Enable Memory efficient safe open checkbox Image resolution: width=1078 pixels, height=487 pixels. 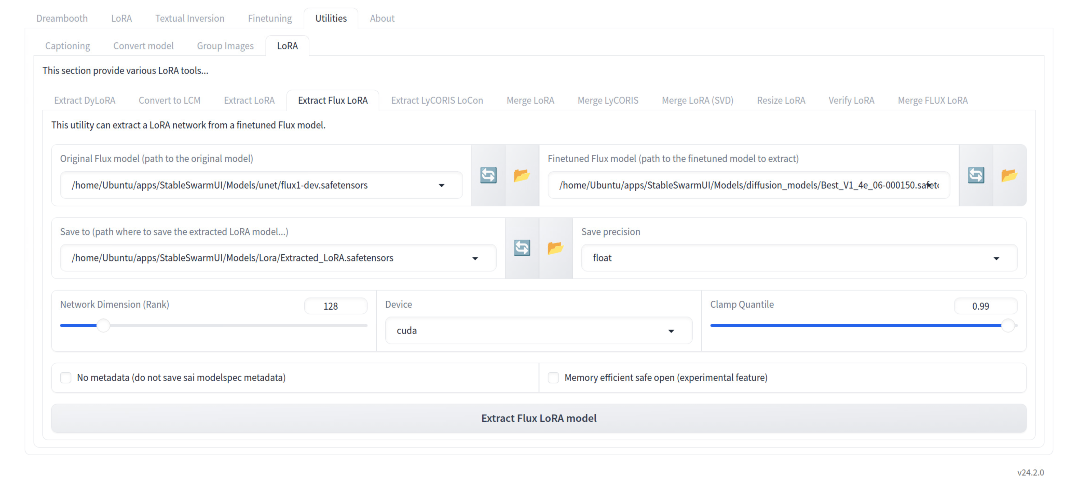pos(553,378)
